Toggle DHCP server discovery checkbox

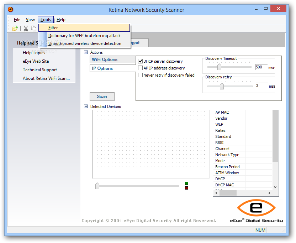click(x=140, y=61)
